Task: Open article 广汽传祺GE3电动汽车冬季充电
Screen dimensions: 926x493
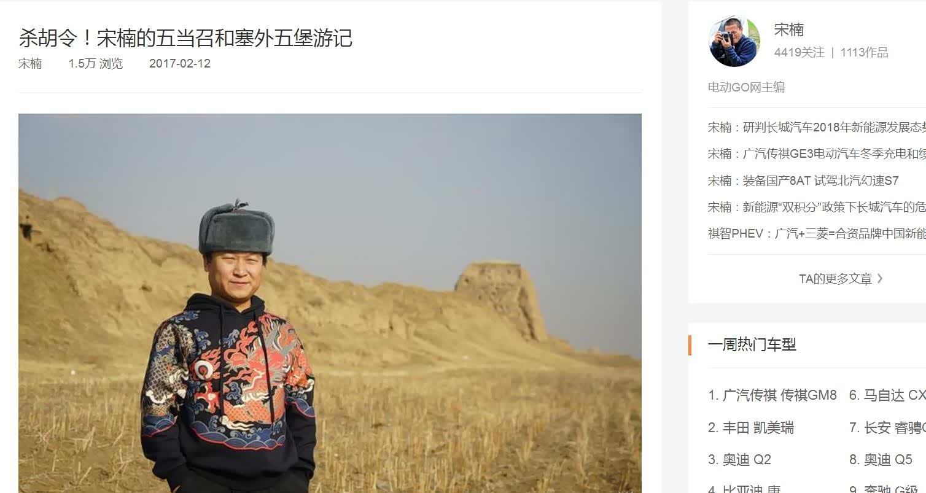Action: pyautogui.click(x=817, y=153)
